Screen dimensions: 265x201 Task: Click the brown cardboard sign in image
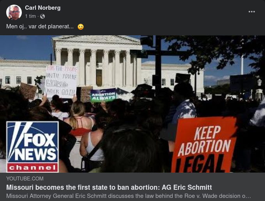(x=28, y=91)
